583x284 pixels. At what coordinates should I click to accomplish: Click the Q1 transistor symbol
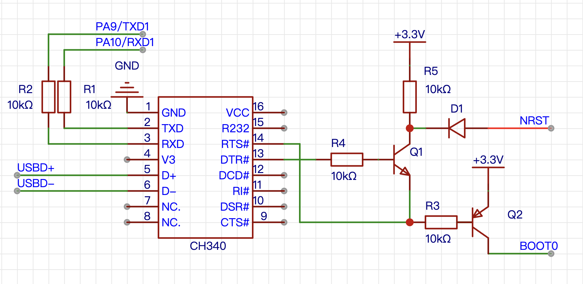point(400,160)
